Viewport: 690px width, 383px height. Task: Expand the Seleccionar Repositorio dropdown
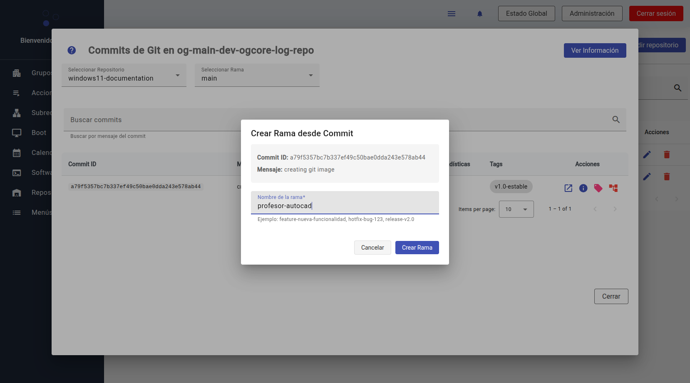(x=124, y=75)
